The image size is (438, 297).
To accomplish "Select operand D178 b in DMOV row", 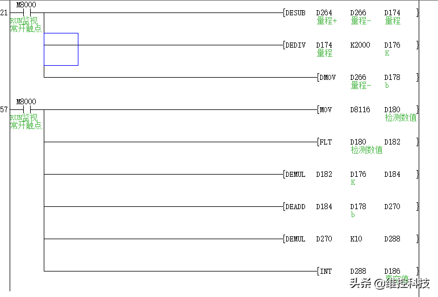I will tap(392, 81).
